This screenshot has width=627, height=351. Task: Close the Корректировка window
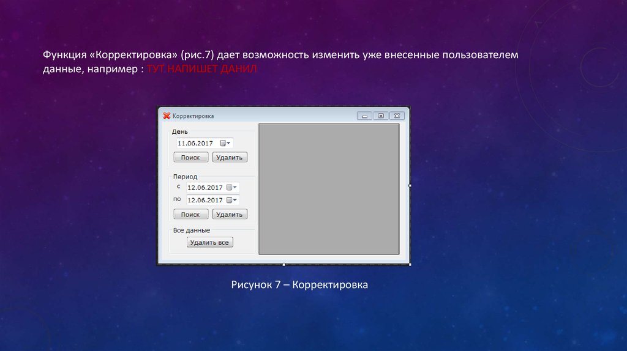tap(397, 116)
